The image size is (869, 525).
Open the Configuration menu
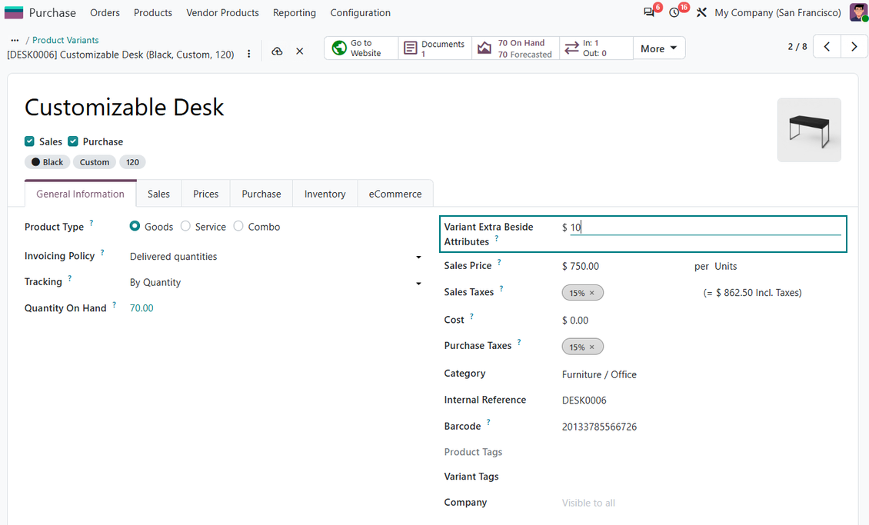pos(360,13)
